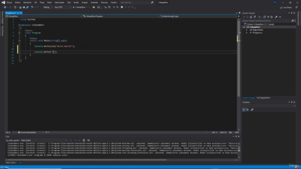Open the Görünüm menu
The height and width of the screenshot is (169, 301).
click(27, 2)
